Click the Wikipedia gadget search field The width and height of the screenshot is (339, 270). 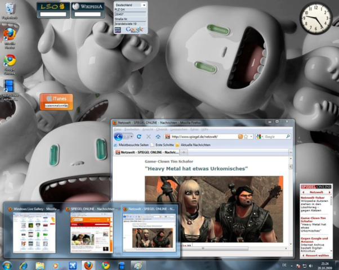[x=87, y=14]
